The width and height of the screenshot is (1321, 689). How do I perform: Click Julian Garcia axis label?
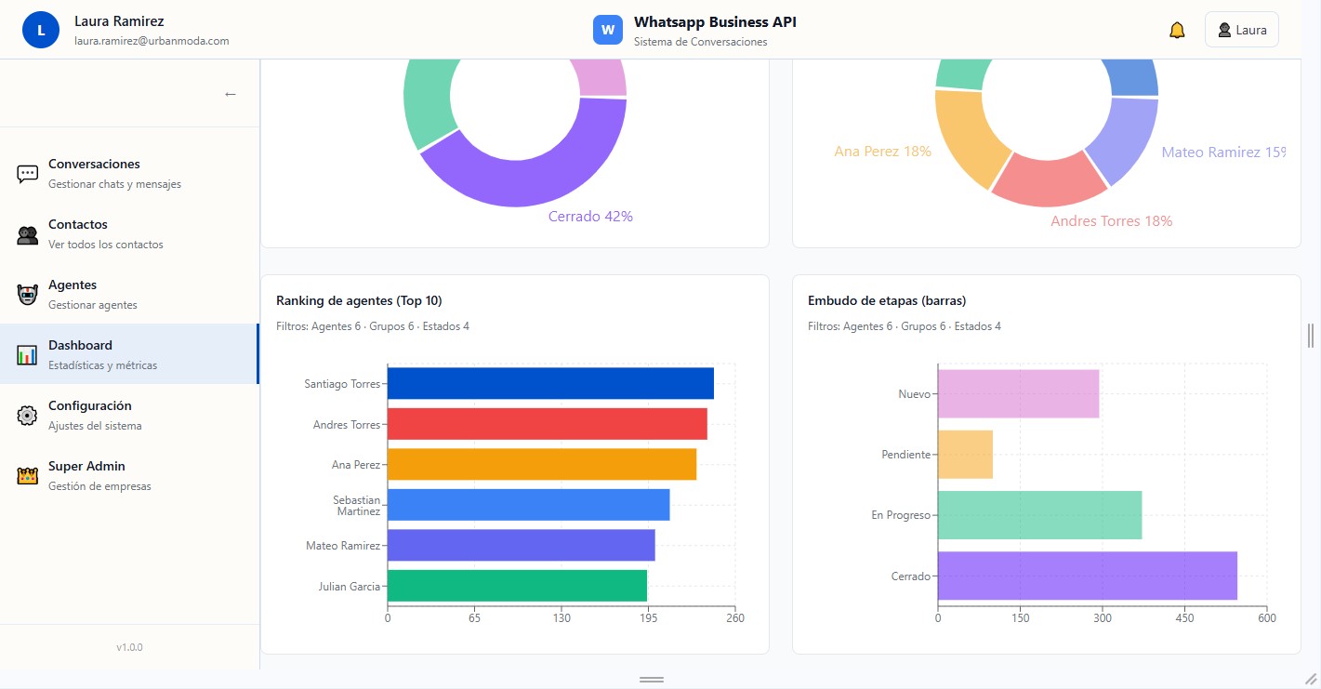pos(349,587)
